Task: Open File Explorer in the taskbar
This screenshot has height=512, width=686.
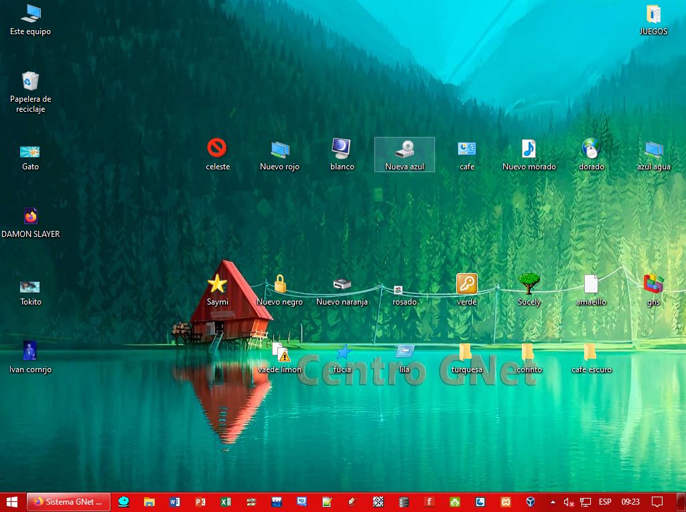Action: (x=149, y=501)
